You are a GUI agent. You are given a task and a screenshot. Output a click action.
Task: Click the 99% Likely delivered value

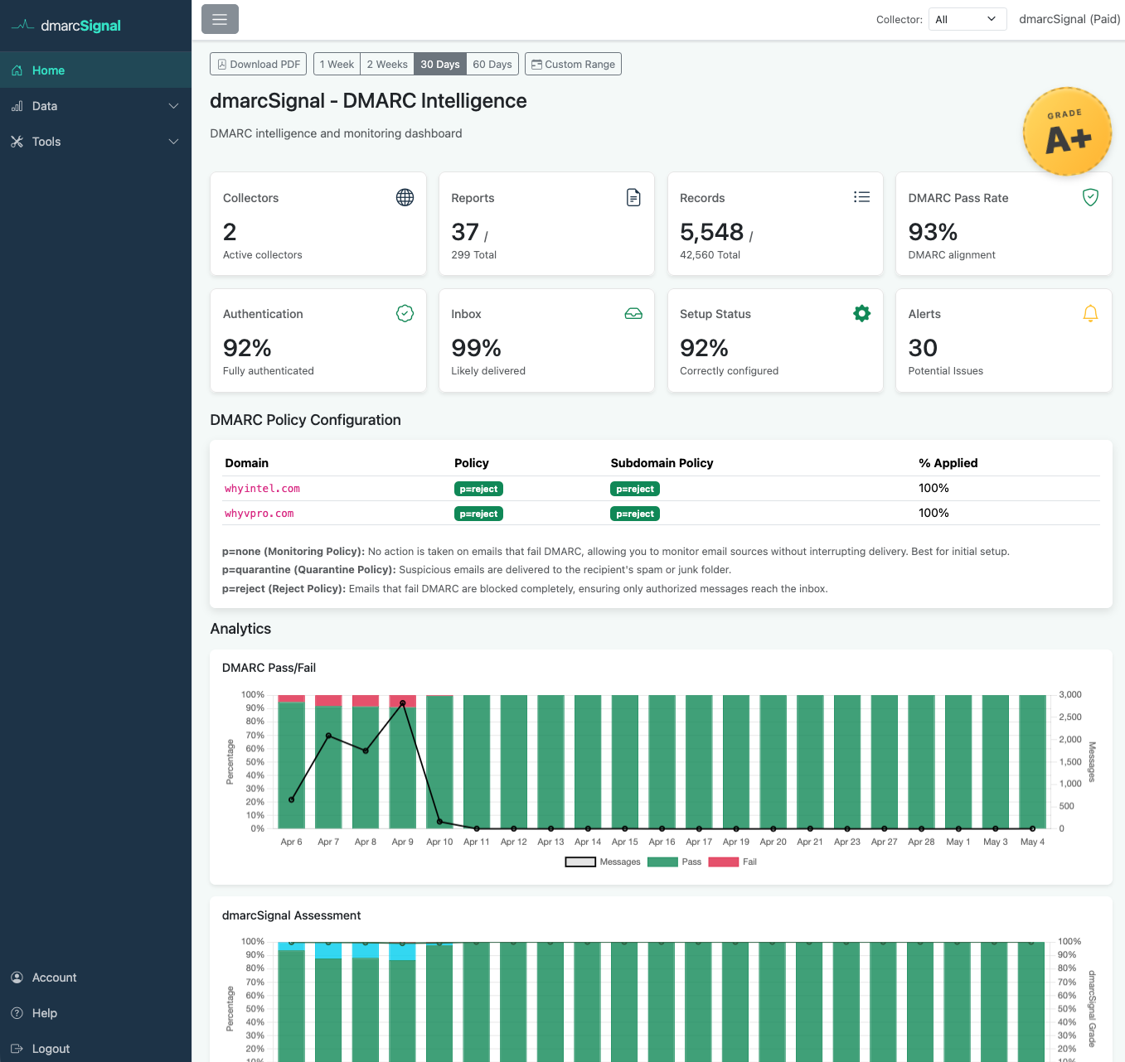(476, 348)
